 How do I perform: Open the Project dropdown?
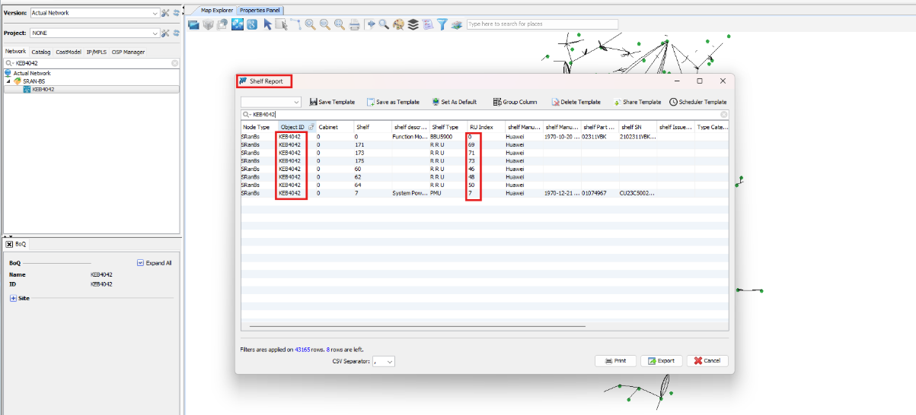(155, 33)
